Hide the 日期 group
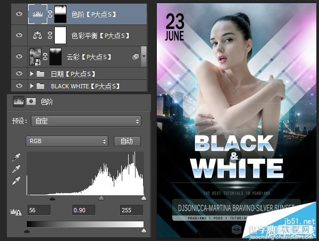 (x=19, y=73)
